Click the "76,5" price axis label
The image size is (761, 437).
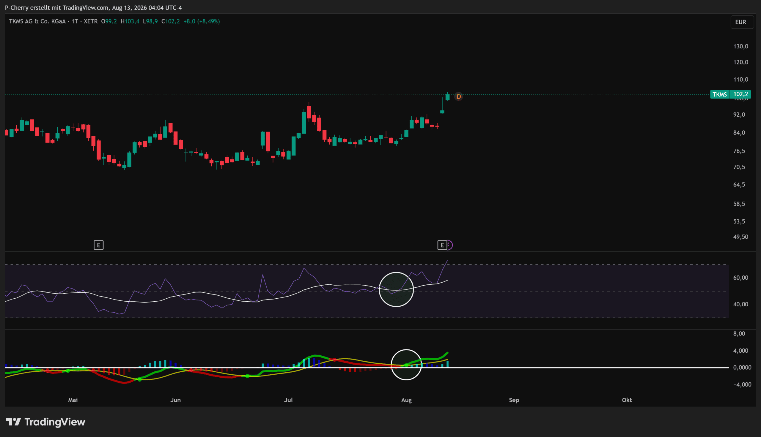739,151
